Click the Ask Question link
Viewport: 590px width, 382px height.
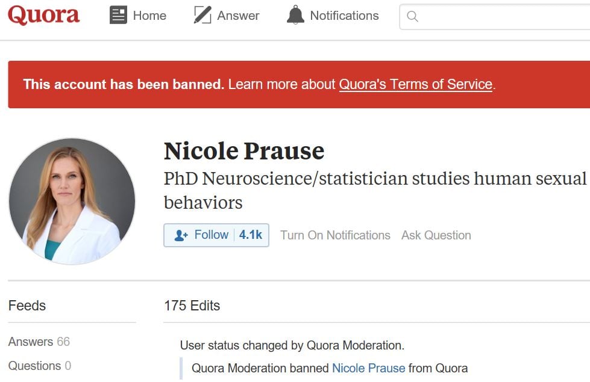436,235
